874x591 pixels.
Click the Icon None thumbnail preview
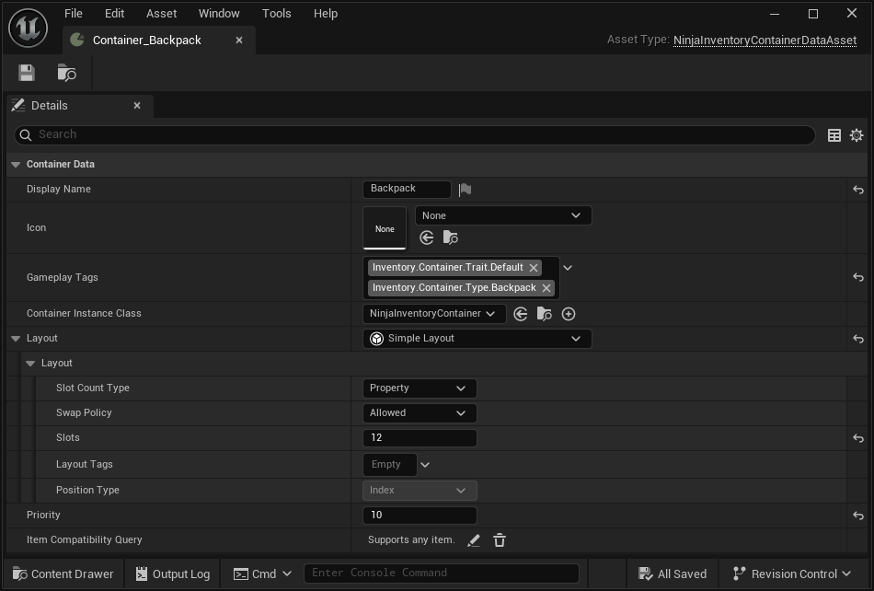(385, 228)
